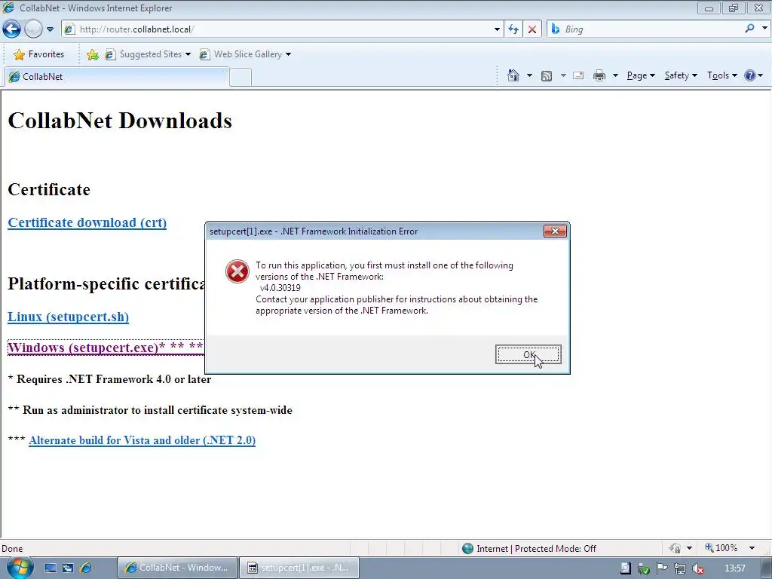
Task: Select the CollabNet browser tab
Action: click(116, 77)
